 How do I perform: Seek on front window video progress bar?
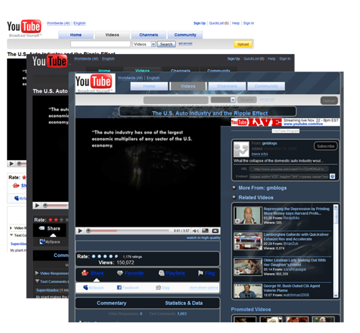point(128,231)
